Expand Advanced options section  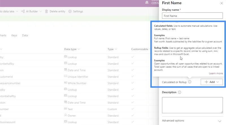(x=220, y=121)
